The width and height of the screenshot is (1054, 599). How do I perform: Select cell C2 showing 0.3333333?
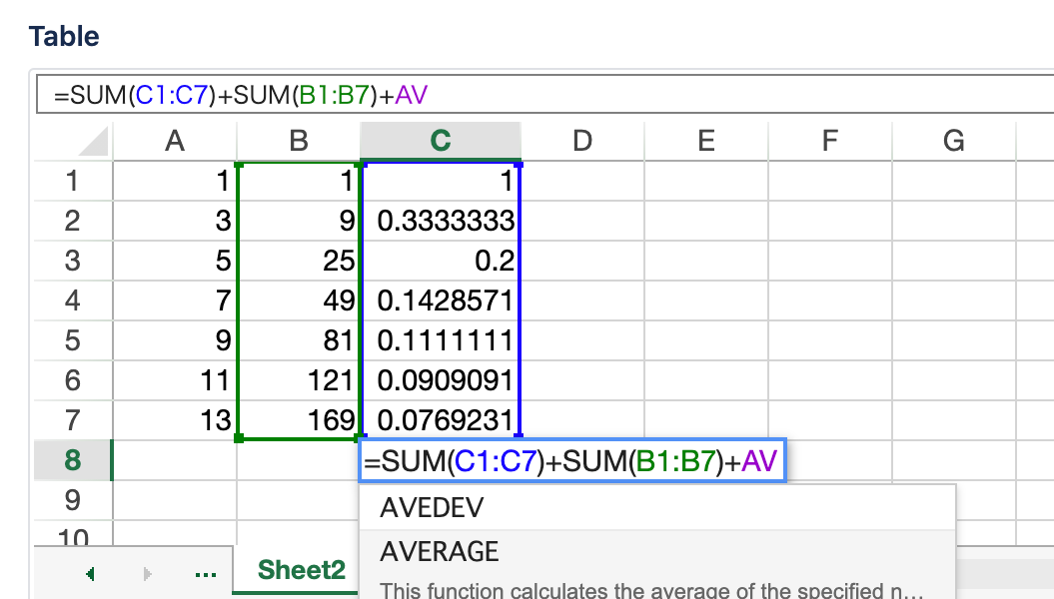[x=440, y=221]
